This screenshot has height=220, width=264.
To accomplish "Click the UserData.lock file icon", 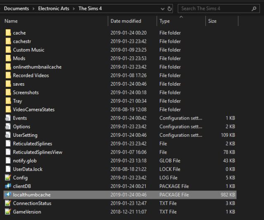I will tap(8, 169).
